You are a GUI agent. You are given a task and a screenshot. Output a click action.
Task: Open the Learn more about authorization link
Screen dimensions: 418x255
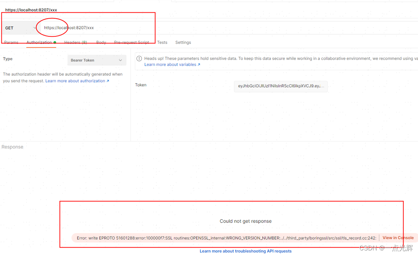point(75,80)
